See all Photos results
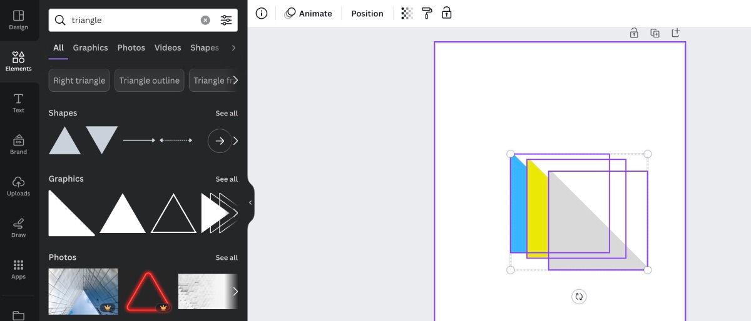751x321 pixels. (227, 257)
